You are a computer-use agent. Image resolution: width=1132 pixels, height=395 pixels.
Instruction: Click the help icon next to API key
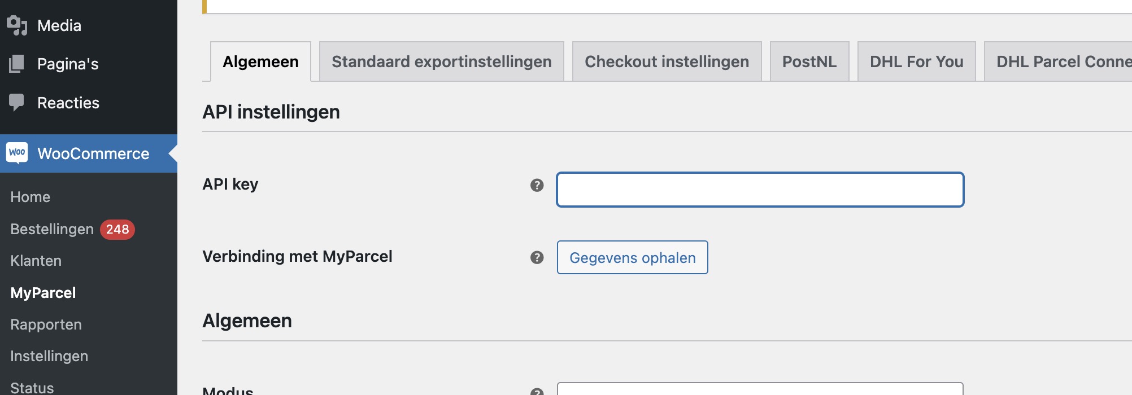(x=536, y=185)
